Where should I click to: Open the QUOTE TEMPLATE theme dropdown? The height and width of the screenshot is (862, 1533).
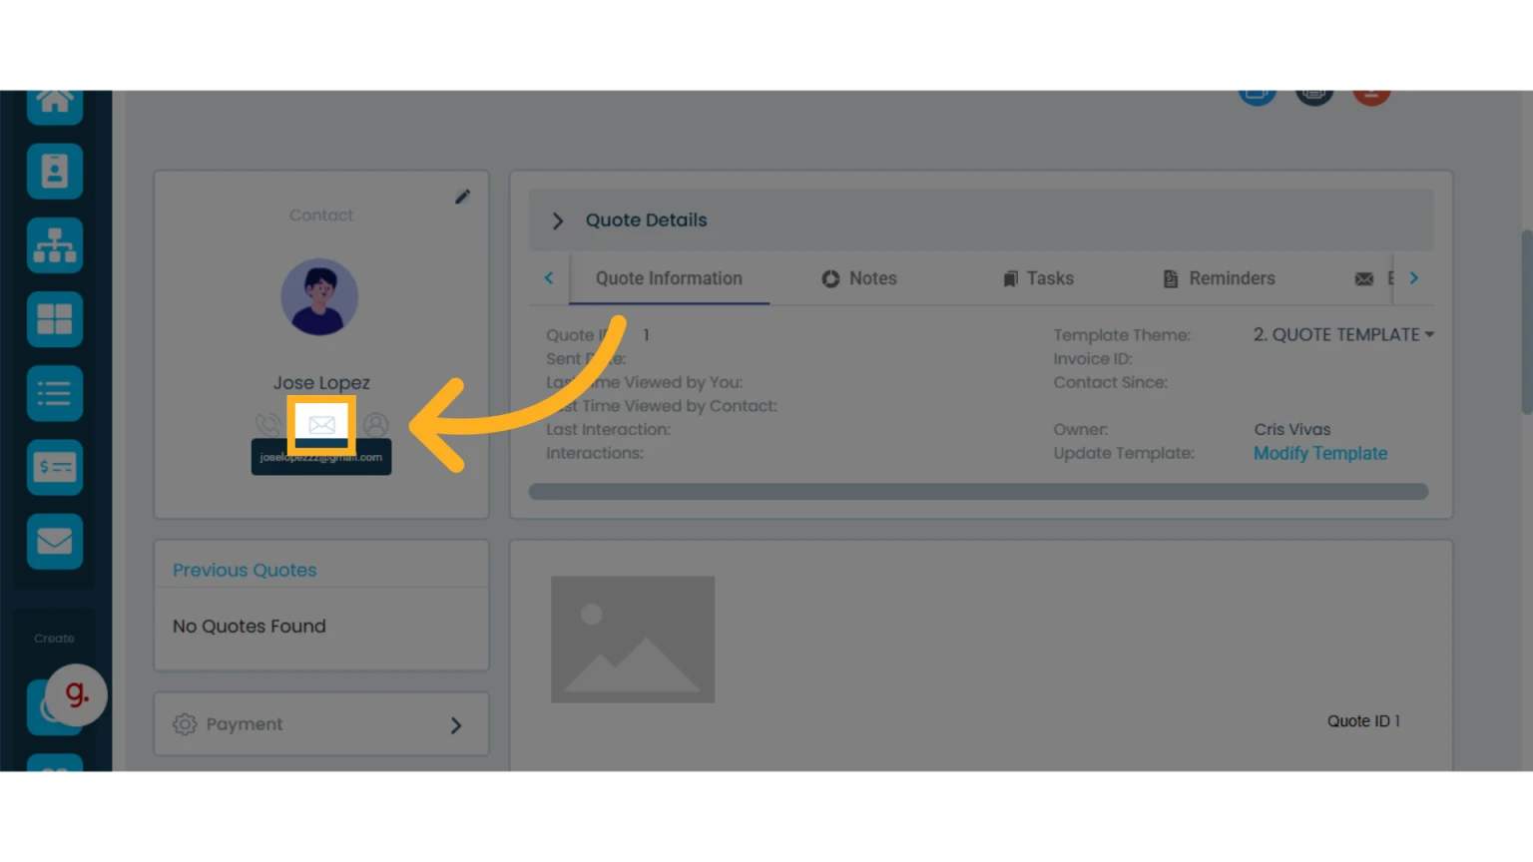click(x=1343, y=334)
